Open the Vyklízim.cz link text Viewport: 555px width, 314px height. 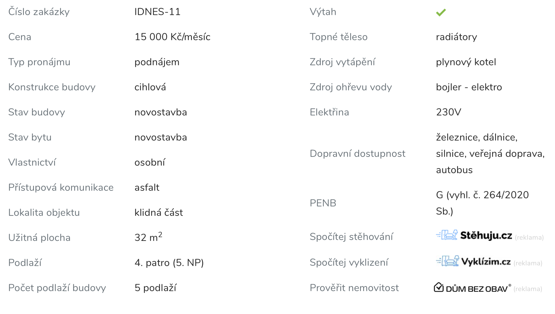486,262
